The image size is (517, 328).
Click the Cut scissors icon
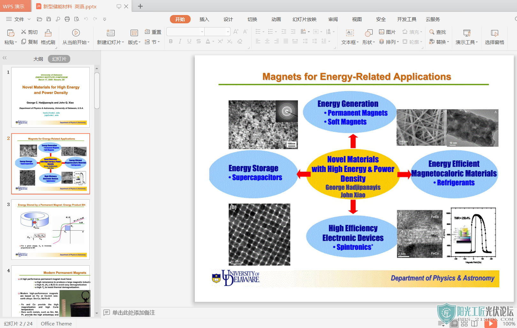(24, 32)
